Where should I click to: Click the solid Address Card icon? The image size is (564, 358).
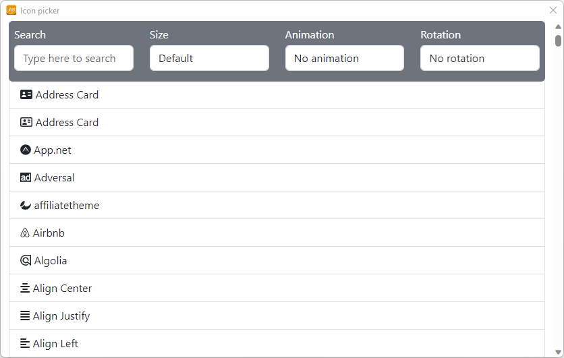click(x=26, y=94)
